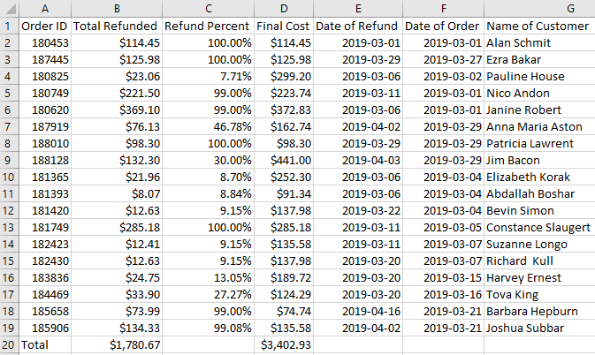
Task: Click the Total Refunded header cell
Action: pyautogui.click(x=115, y=26)
